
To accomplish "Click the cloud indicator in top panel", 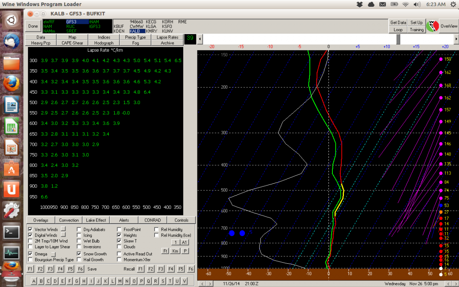I will coord(371,4).
